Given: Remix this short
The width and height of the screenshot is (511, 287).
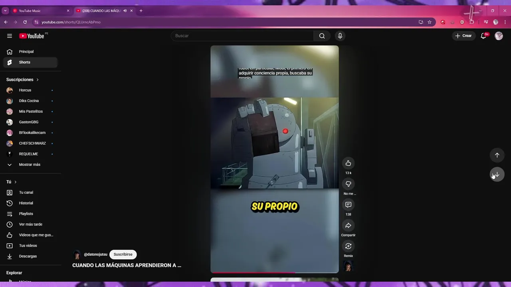Looking at the screenshot, I should pos(348,246).
